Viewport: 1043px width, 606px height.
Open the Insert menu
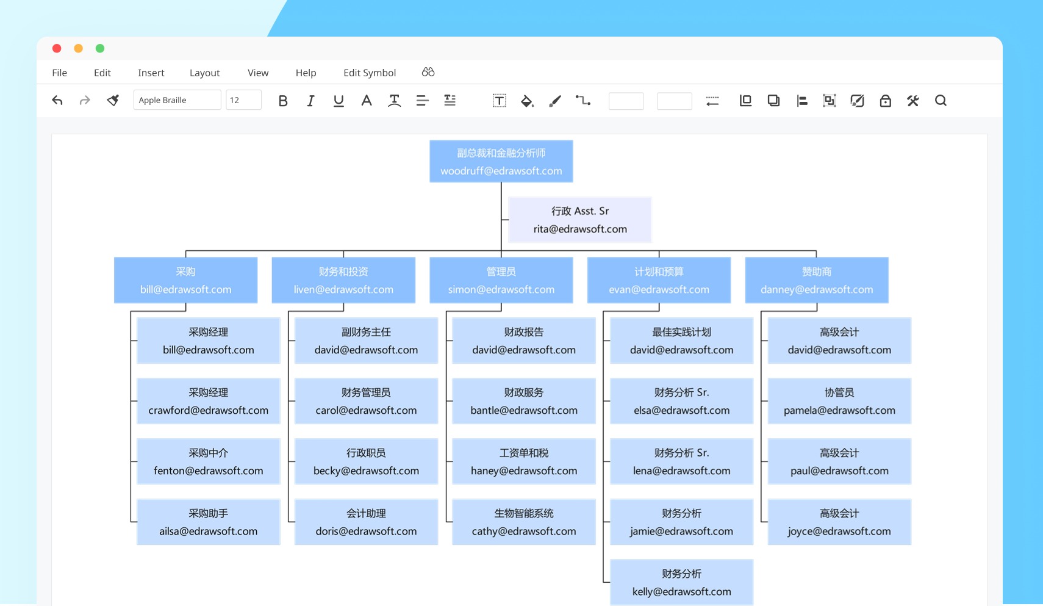coord(151,73)
